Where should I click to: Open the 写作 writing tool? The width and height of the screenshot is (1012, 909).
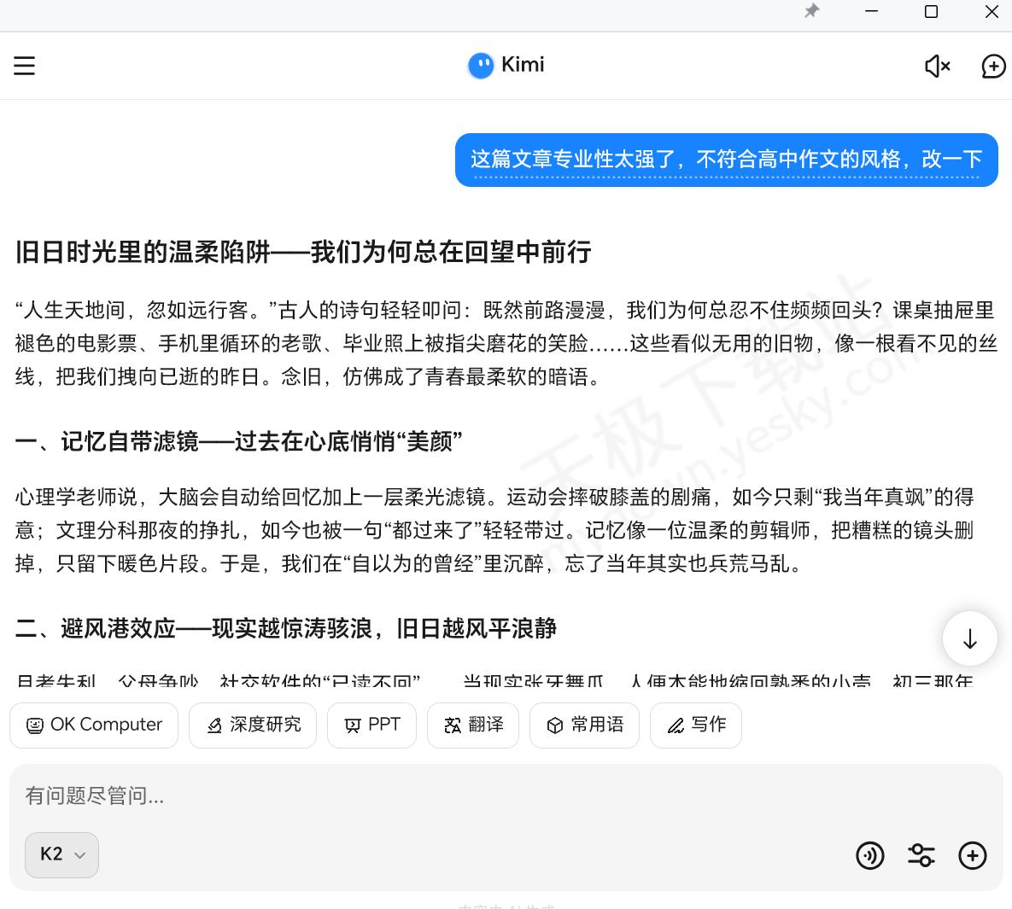[x=696, y=725]
